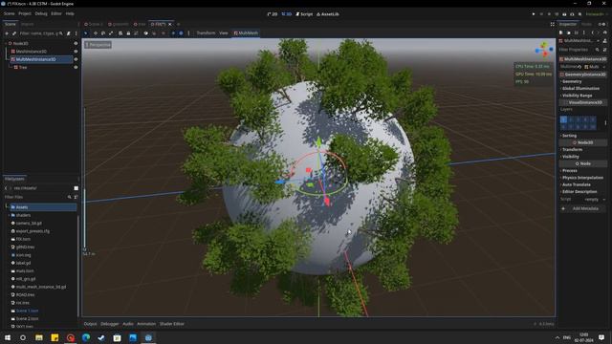This screenshot has height=344, width=612.
Task: Select the Rotate Mode tool
Action: [103, 33]
